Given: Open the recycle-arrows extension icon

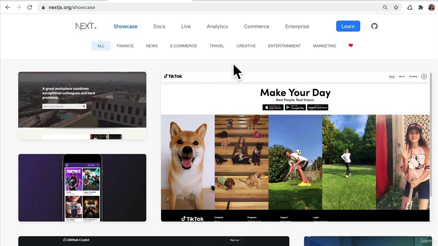Looking at the screenshot, I should pyautogui.click(x=410, y=7).
